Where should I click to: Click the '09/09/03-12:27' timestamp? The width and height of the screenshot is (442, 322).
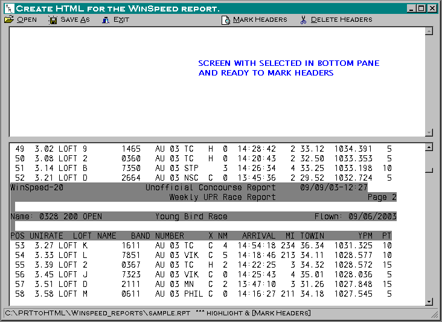[334, 187]
